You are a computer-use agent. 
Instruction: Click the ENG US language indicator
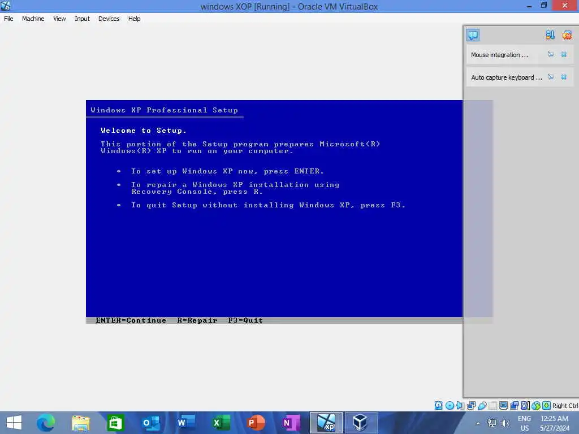(524, 423)
